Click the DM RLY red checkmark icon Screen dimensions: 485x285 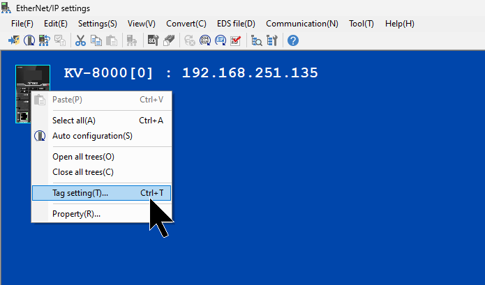[x=236, y=40]
